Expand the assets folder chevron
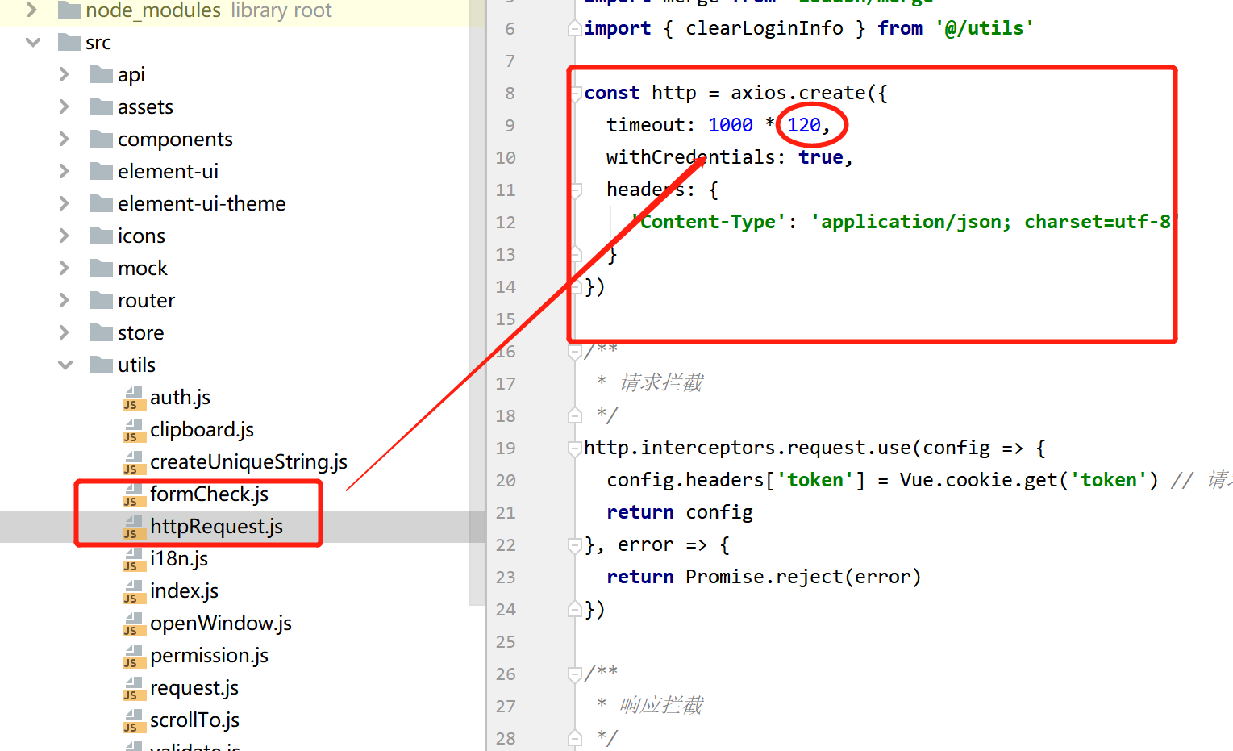This screenshot has height=751, width=1233. click(65, 106)
